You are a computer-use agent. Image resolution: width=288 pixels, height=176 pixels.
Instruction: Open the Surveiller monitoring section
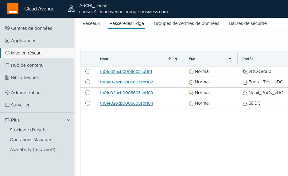(20, 105)
